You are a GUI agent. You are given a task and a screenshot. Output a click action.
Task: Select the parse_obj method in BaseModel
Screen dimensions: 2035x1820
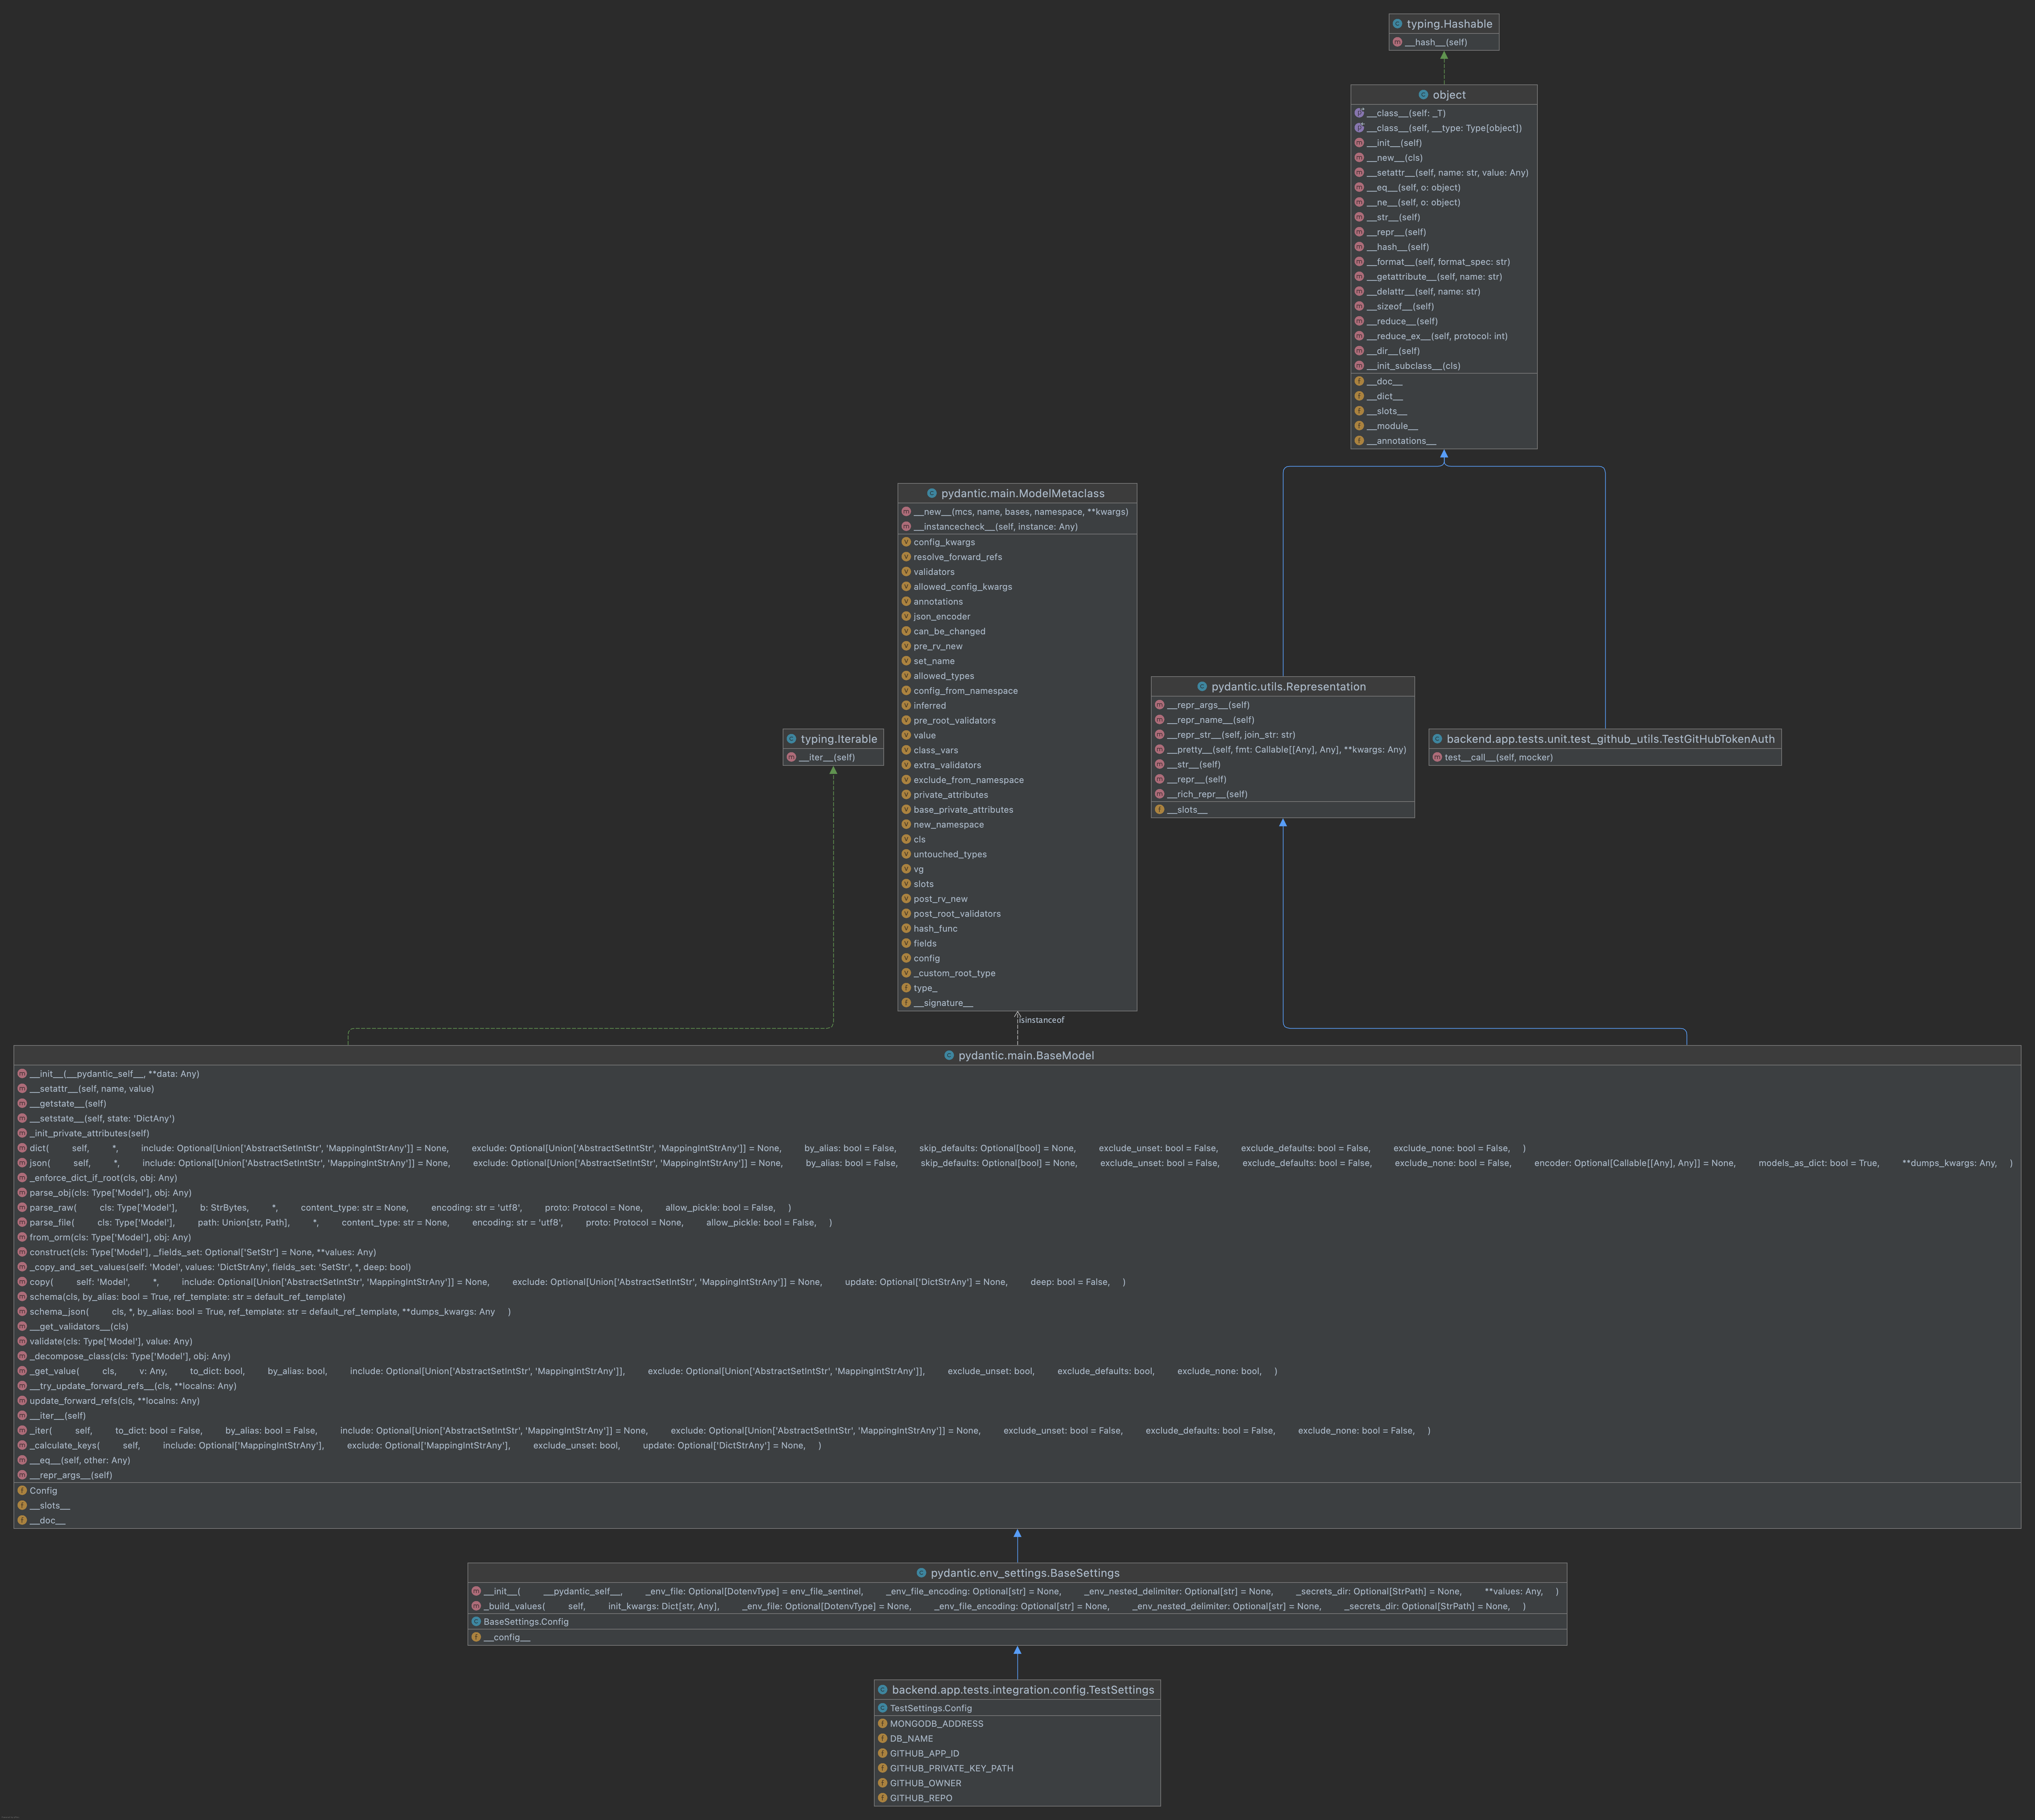[x=110, y=1193]
